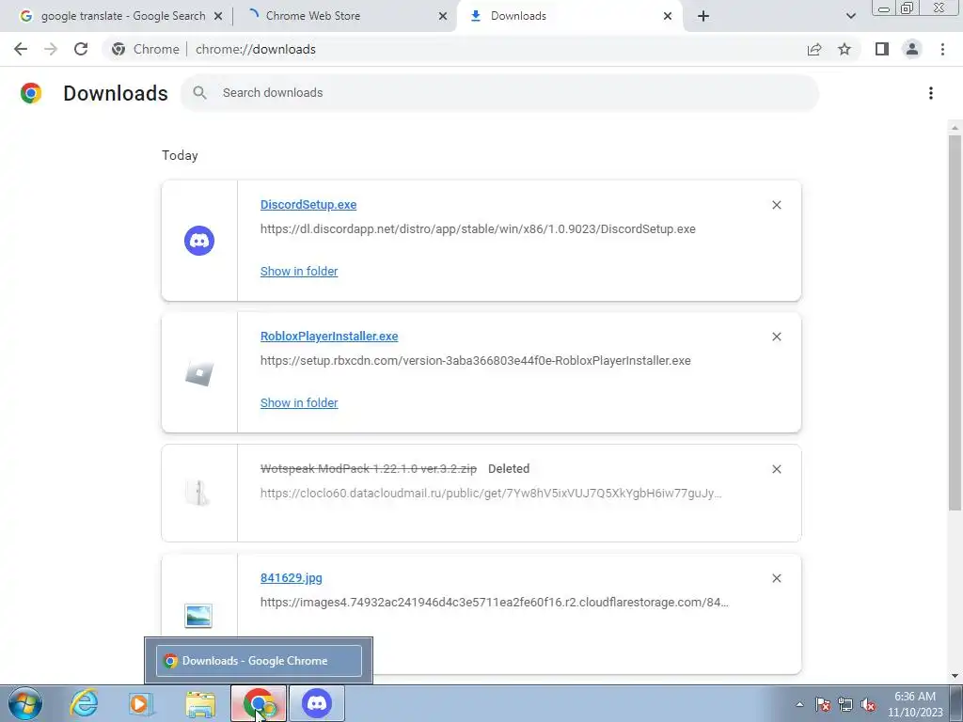
Task: Open the 841629.jpg file link
Action: [x=292, y=578]
